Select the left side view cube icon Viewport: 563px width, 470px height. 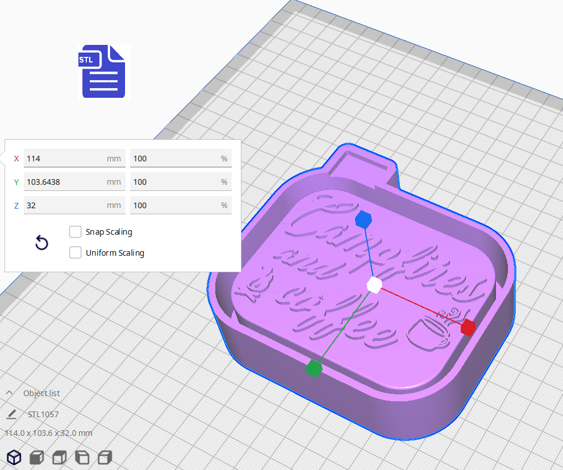(82, 457)
